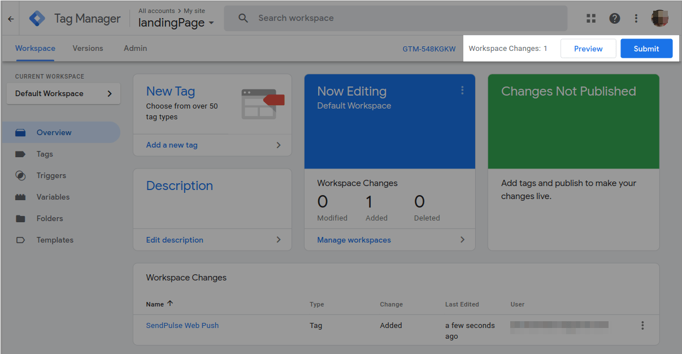The width and height of the screenshot is (682, 354).
Task: Open the landingPage container dropdown
Action: 176,23
